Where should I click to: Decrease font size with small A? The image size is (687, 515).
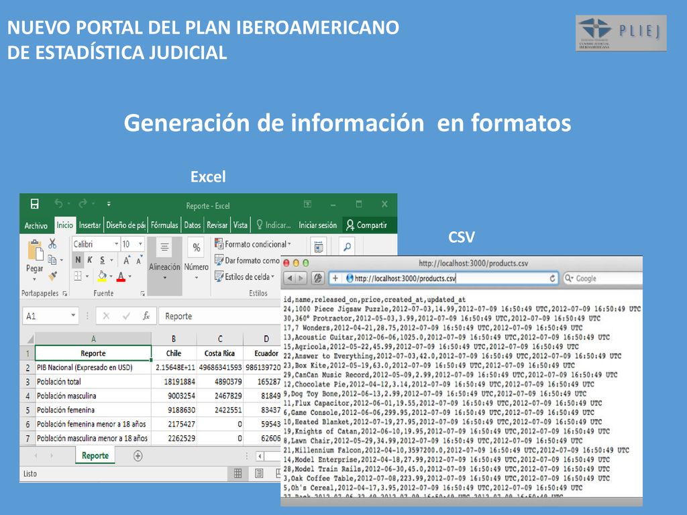click(x=139, y=260)
